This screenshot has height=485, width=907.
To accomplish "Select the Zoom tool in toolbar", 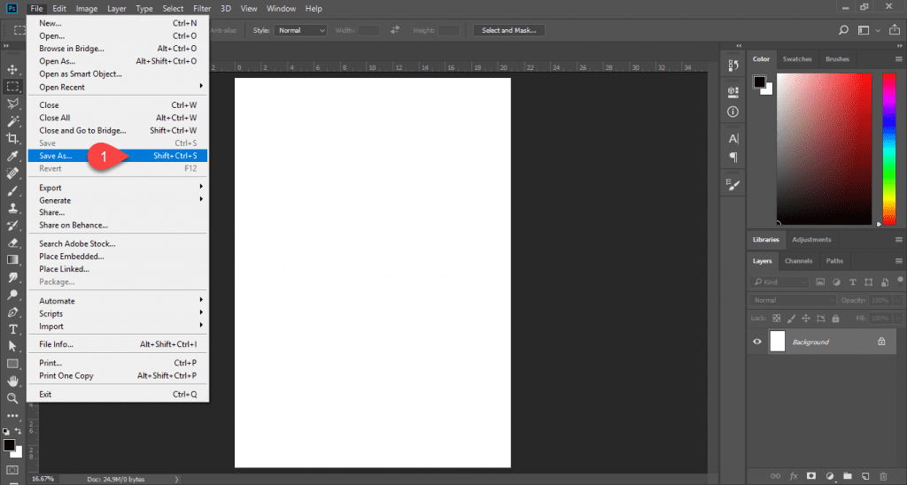I will (12, 398).
